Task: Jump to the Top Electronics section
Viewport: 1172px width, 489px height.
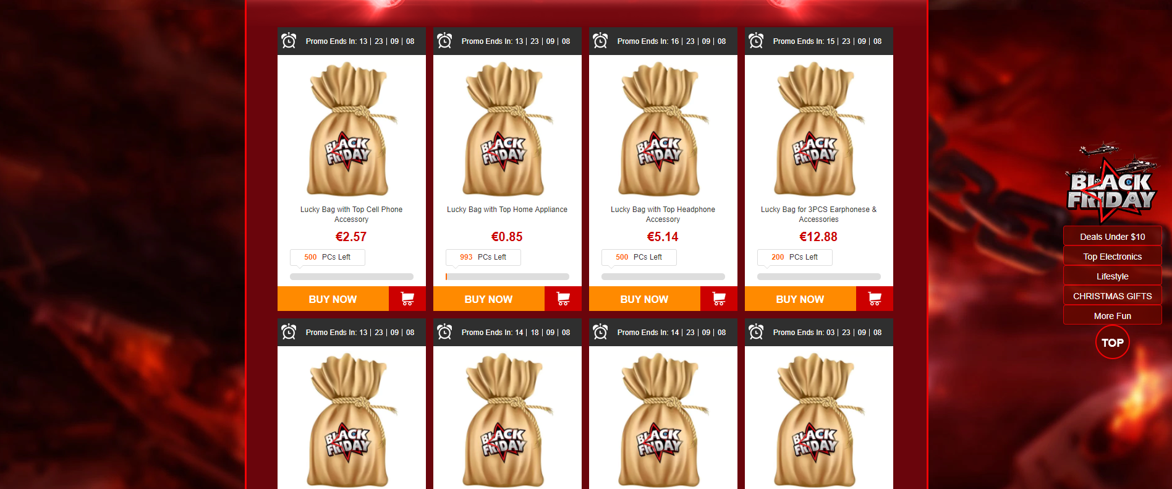Action: pyautogui.click(x=1113, y=256)
